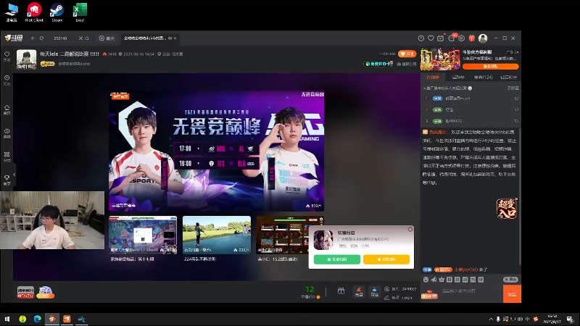Click the yellow iOS download button

[x=386, y=259]
